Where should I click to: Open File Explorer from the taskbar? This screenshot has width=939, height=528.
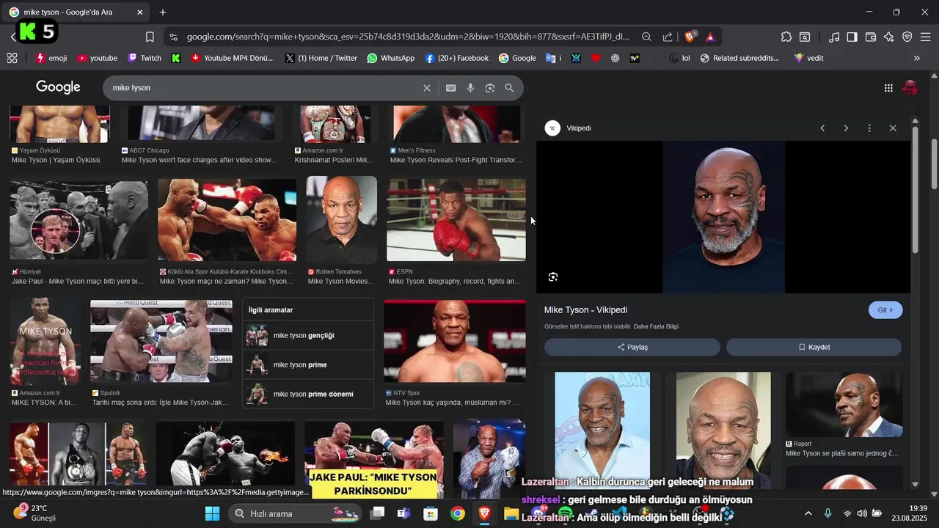coord(511,513)
